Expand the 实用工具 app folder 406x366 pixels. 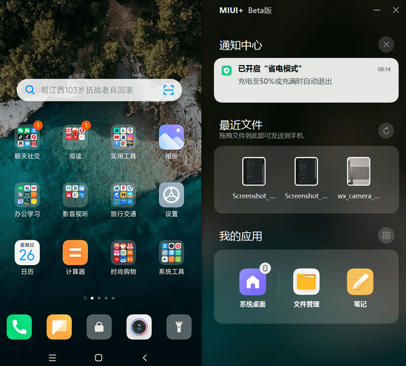123,137
